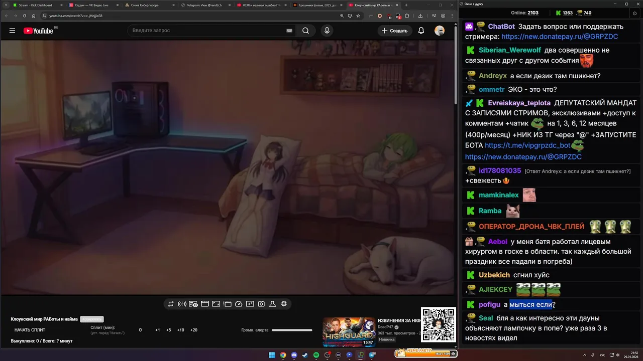The height and width of the screenshot is (361, 643).
Task: Start voice search with the microphone
Action: click(327, 31)
